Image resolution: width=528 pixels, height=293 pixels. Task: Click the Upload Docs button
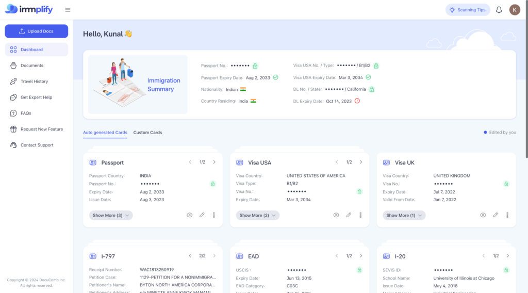(x=36, y=31)
